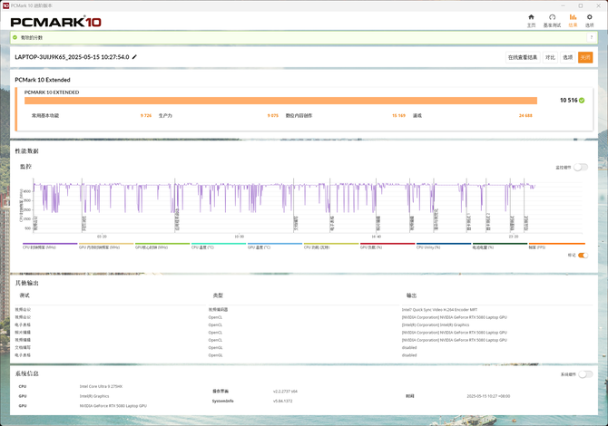The image size is (608, 426).
Task: Click the NVIDIA GeForce RTX 5080 Laptop GPU system info value
Action: tap(113, 406)
